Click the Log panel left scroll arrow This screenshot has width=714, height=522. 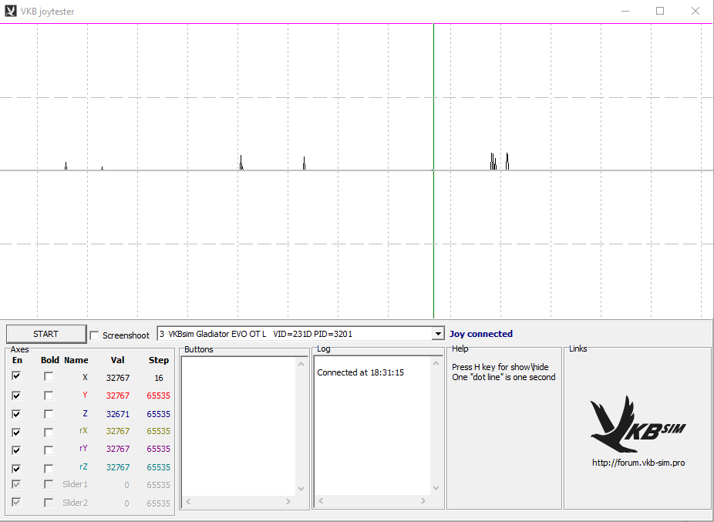pos(321,501)
